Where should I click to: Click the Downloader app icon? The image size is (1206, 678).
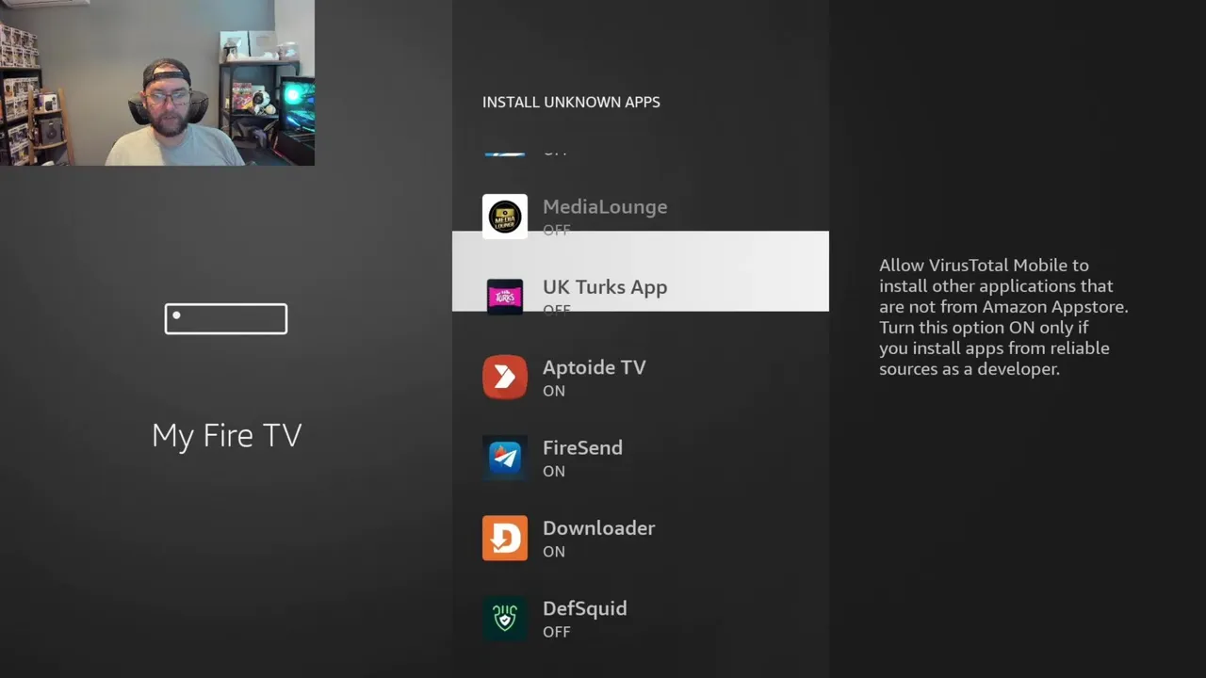[505, 538]
